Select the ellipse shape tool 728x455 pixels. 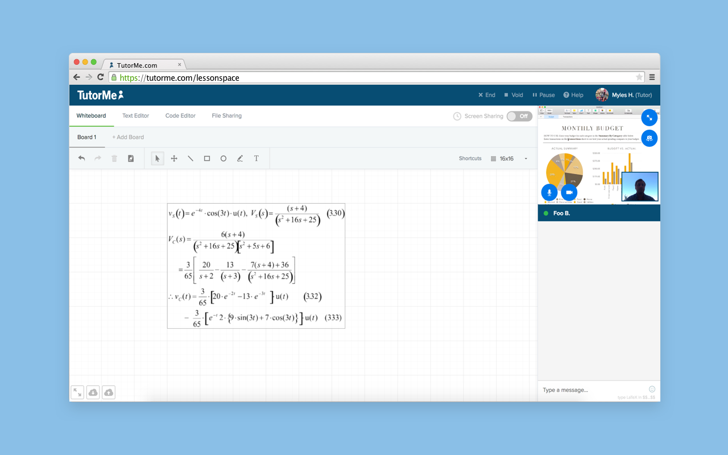click(x=224, y=158)
